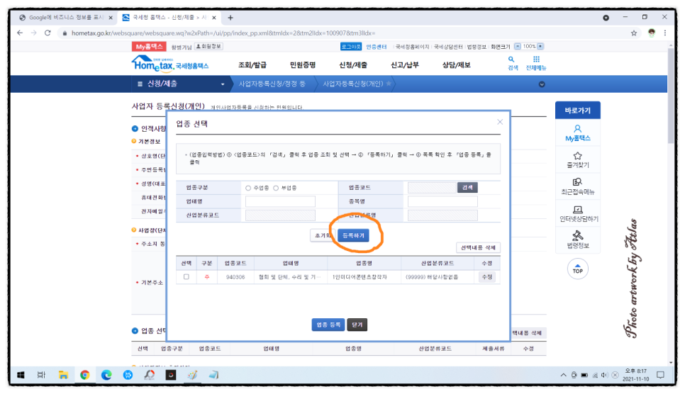The image size is (685, 394).
Task: Open Task View in the taskbar
Action: (42, 375)
